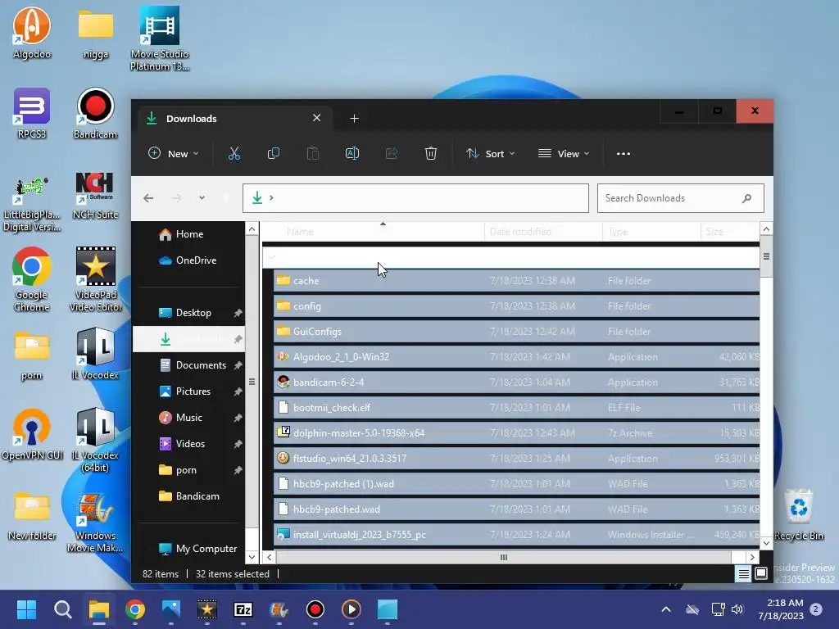Select the Downloads tab

point(235,118)
